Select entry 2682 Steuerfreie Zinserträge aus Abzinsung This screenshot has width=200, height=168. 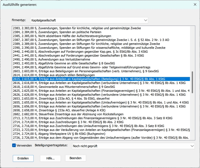[101, 114]
